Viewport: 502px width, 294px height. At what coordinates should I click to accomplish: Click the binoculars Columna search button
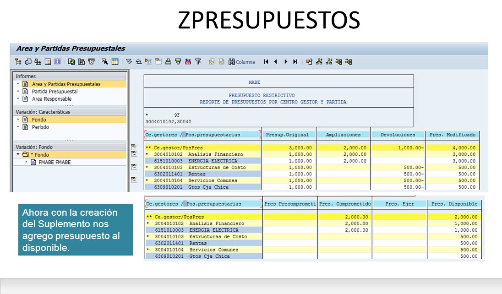(x=242, y=62)
